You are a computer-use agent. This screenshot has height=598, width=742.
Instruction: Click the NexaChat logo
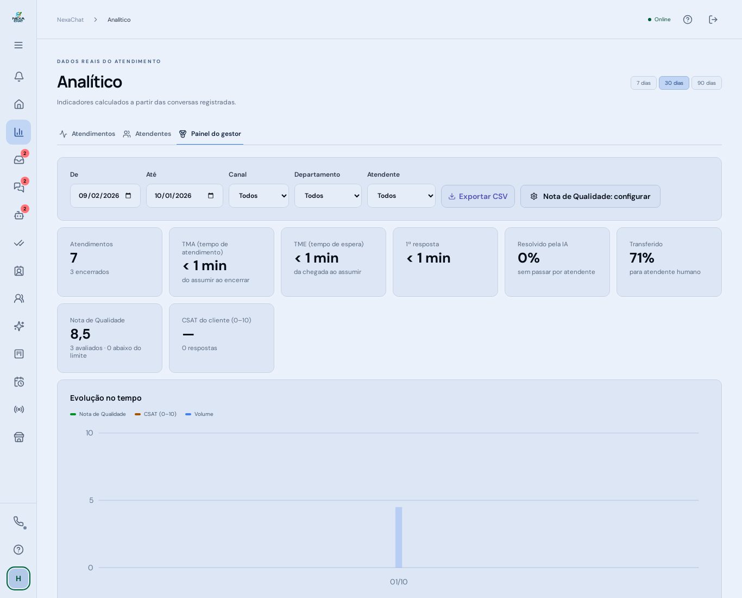(x=18, y=17)
